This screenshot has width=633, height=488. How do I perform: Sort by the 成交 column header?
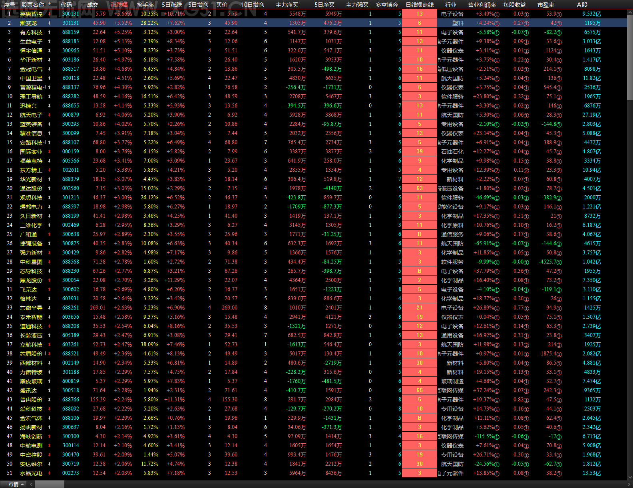pos(92,5)
